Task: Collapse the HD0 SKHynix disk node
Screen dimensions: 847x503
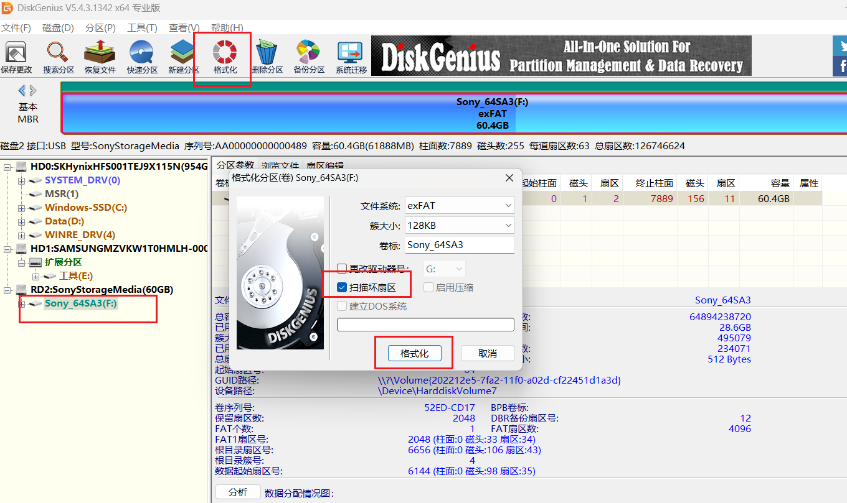Action: point(7,167)
